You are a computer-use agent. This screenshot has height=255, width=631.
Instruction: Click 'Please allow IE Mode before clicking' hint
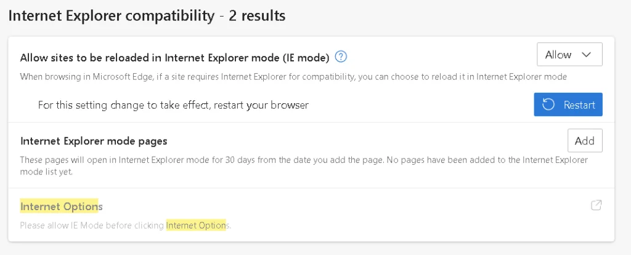[x=92, y=226]
